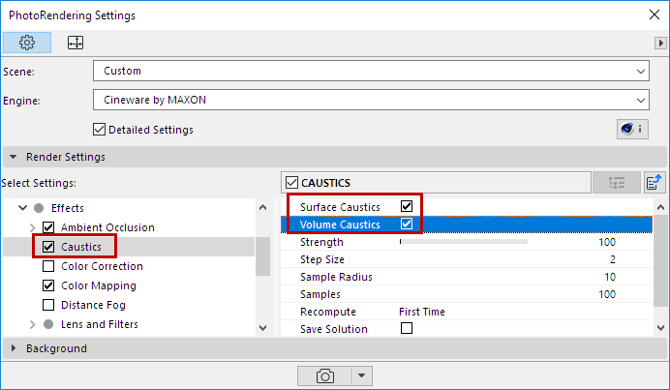Expand the Ambient Occlusion tree item
Screen dimensions: 670x390
[32, 227]
